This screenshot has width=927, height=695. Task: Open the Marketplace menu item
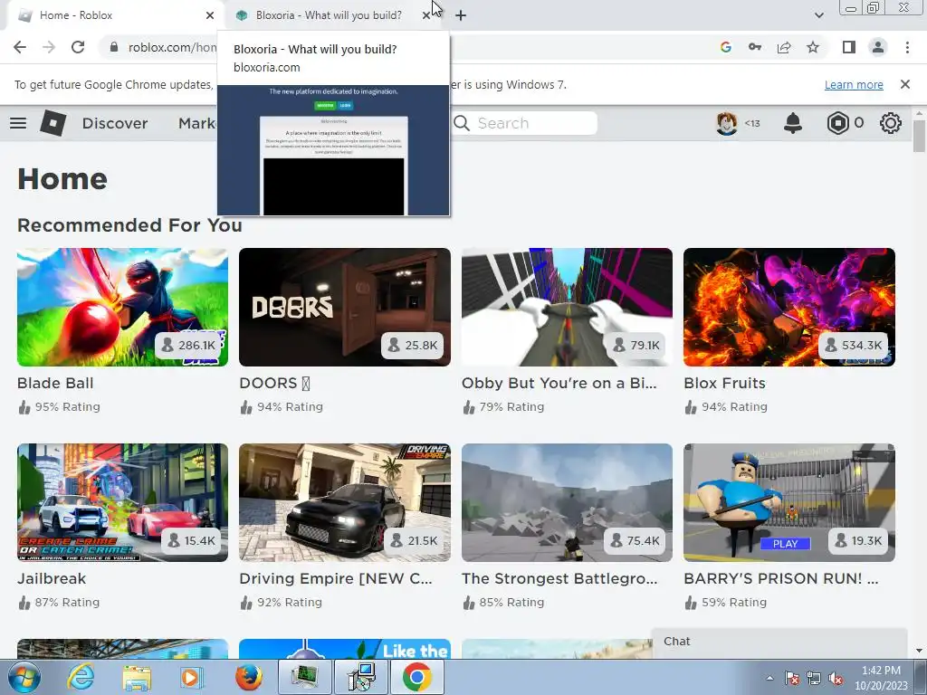point(197,123)
